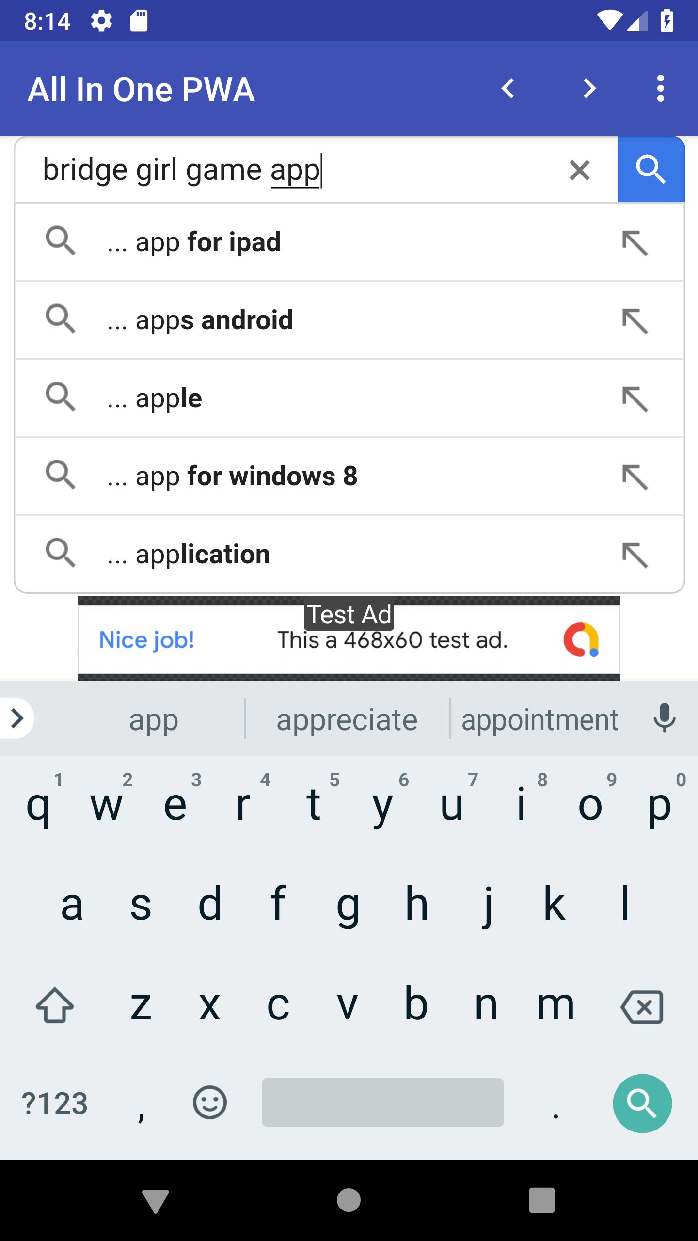The height and width of the screenshot is (1241, 698).
Task: Tap the search text input field
Action: click(x=291, y=170)
